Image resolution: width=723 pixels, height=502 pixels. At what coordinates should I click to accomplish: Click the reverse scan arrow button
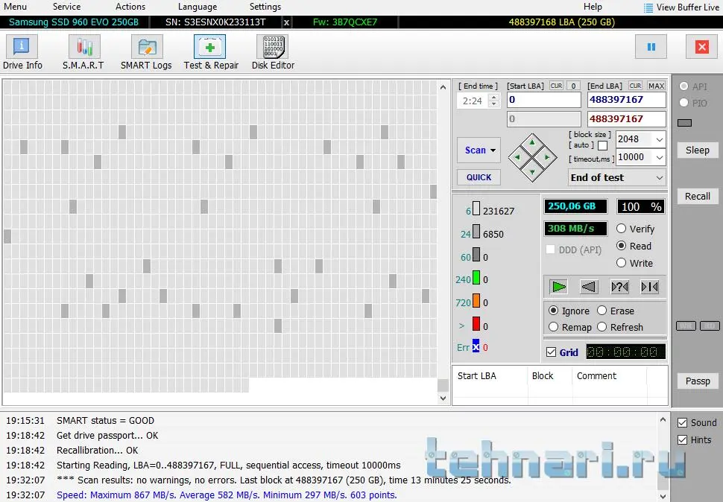click(588, 287)
